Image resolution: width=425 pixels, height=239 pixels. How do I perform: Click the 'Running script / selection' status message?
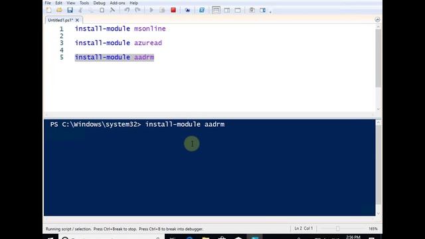[124, 229]
